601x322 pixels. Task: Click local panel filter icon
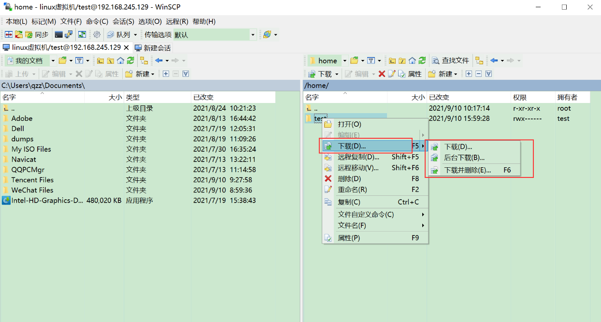tap(80, 60)
